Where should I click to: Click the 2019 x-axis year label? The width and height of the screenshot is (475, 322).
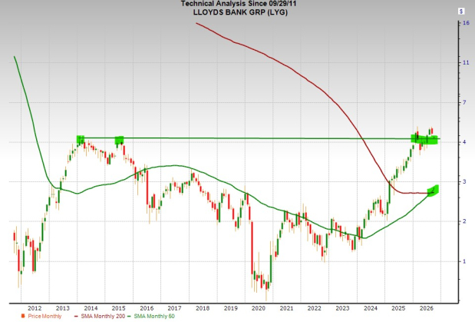[230, 308]
